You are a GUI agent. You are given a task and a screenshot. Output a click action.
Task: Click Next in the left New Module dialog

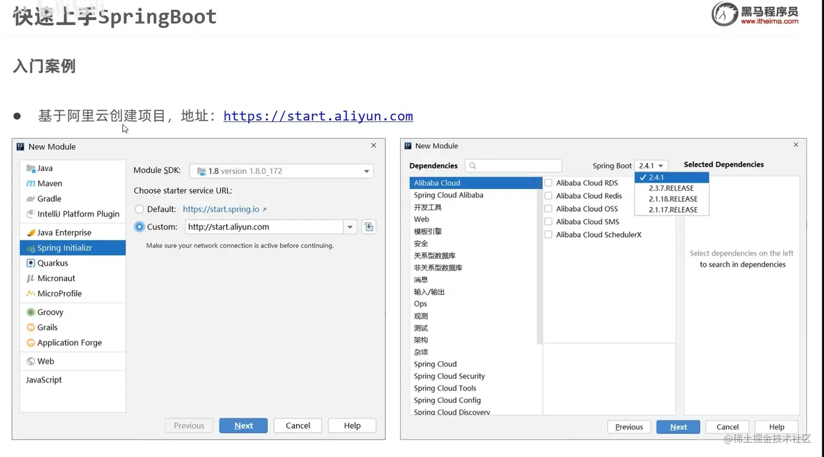243,425
